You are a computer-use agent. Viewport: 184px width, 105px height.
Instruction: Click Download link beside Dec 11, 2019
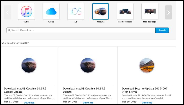(29, 103)
